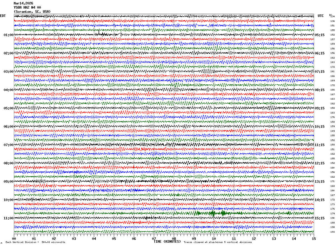Click the UTC time label '05:15'
The image size is (336, 246).
coord(320,35)
